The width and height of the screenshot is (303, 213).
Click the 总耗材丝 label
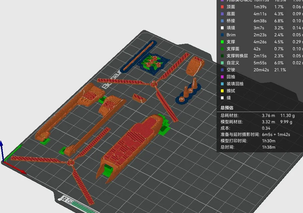tap(230, 115)
